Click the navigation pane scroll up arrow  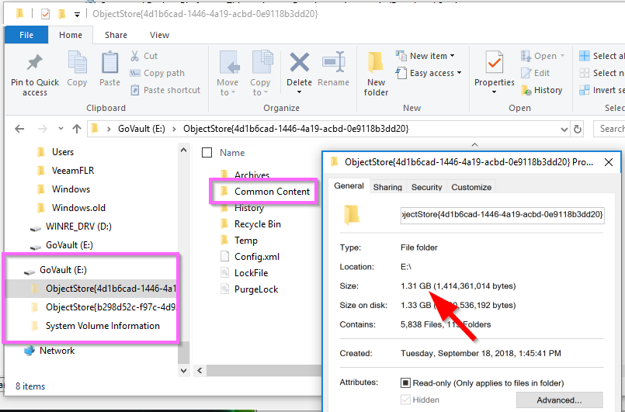pos(183,151)
